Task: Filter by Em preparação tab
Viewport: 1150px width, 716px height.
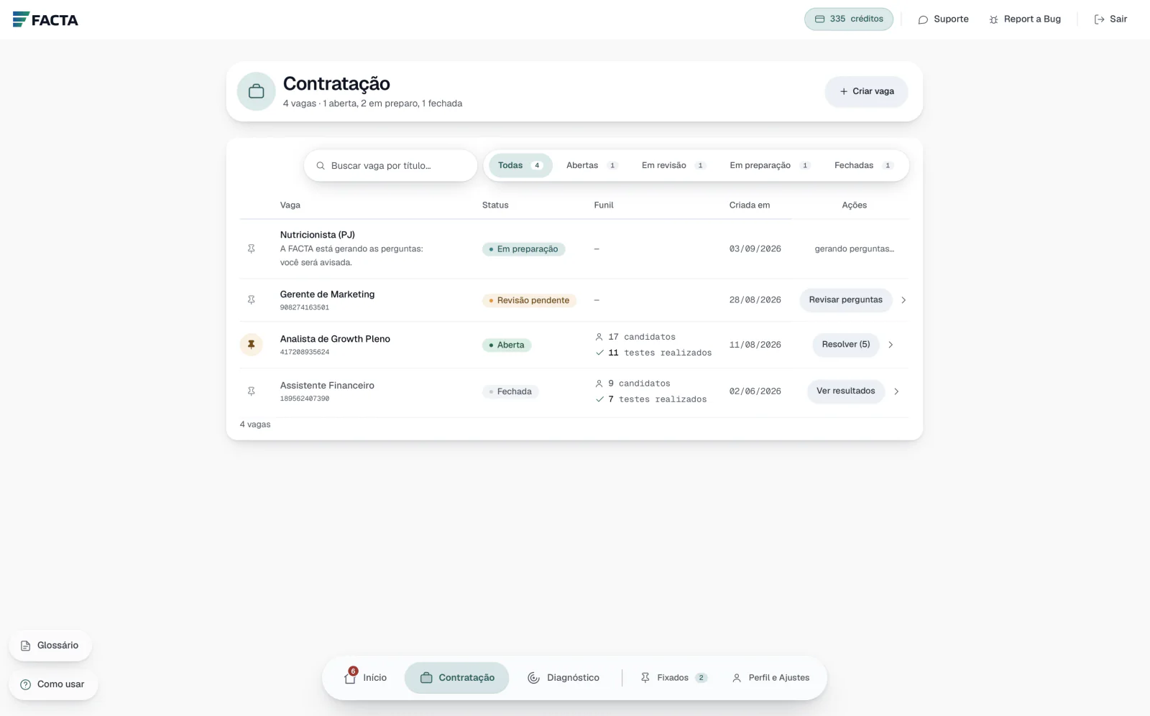Action: (x=770, y=165)
